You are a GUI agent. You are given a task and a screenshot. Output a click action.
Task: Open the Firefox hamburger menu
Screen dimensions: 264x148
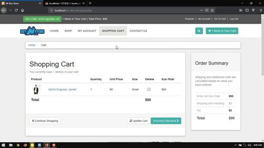pyautogui.click(x=261, y=10)
